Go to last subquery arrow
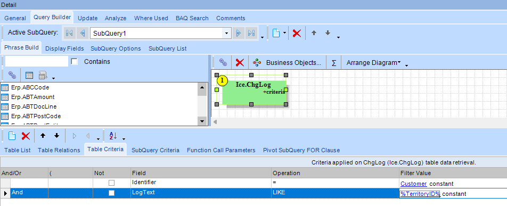The height and width of the screenshot is (206, 507). click(251, 34)
